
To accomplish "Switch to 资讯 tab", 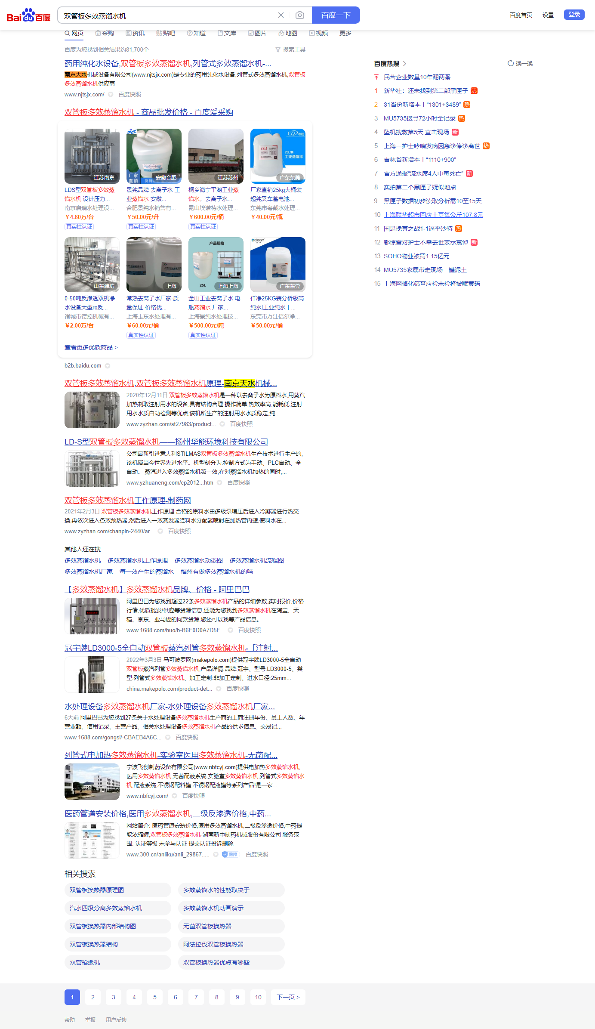I will click(135, 33).
